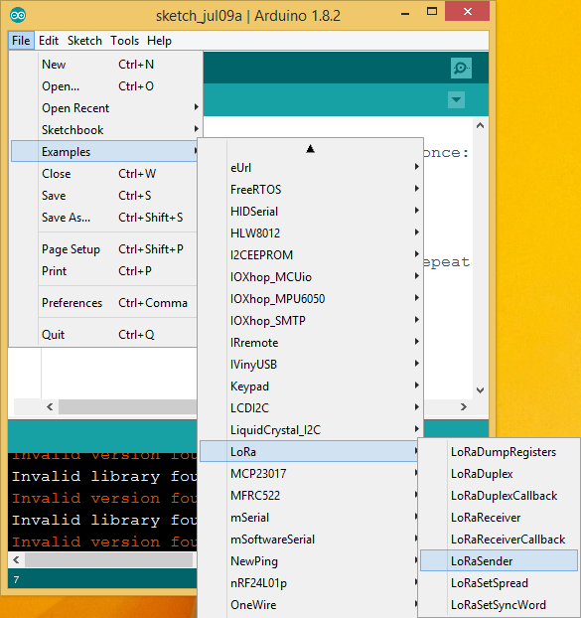Choose Print from File menu
This screenshot has width=581, height=618.
[104, 271]
